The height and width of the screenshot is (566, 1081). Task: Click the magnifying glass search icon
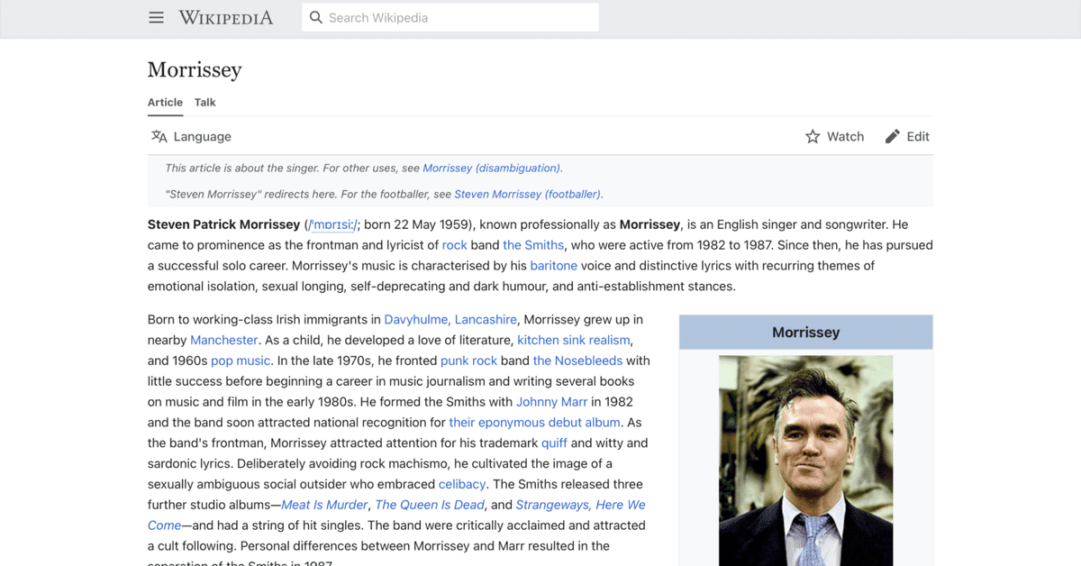(x=315, y=18)
